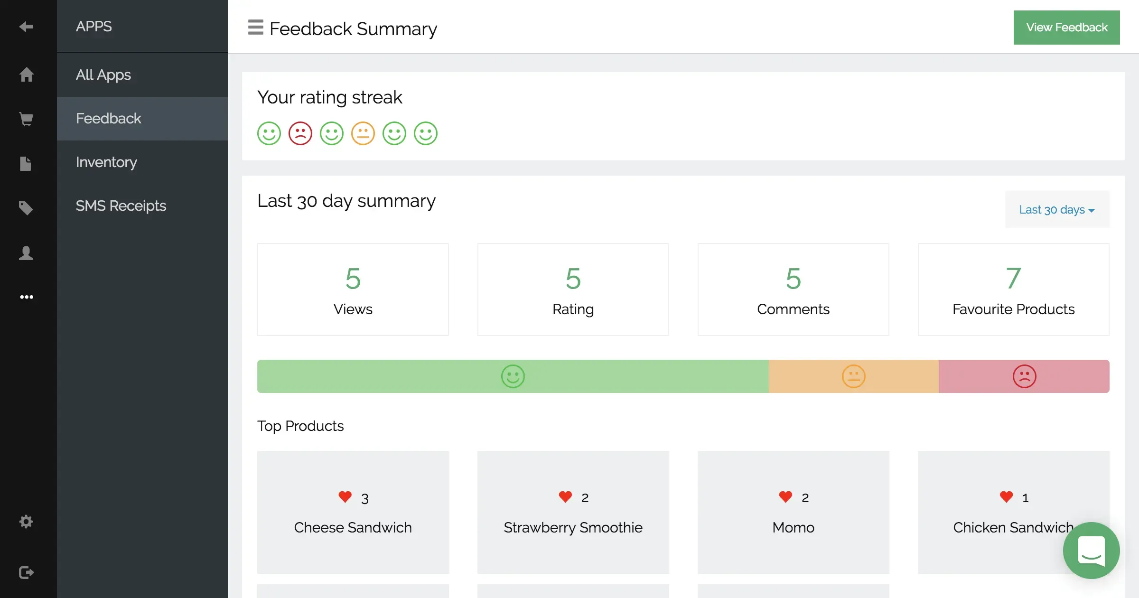Open SMS Receipts from the sidebar

(x=121, y=206)
